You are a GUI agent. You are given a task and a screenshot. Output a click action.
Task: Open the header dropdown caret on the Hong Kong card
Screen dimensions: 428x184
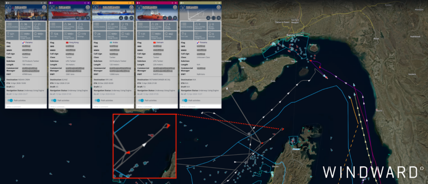pyautogui.click(x=51, y=3)
